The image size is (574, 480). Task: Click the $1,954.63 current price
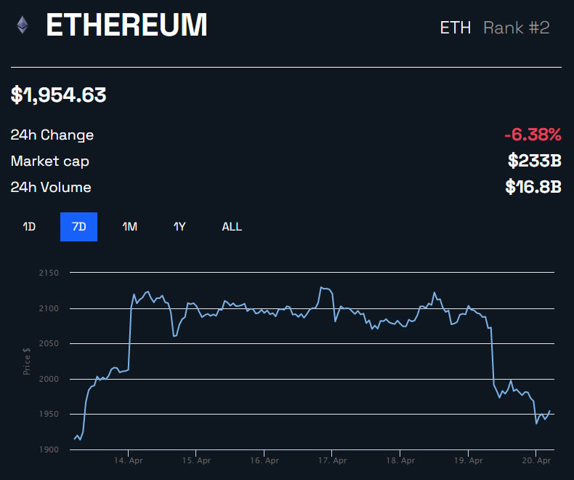click(x=59, y=95)
